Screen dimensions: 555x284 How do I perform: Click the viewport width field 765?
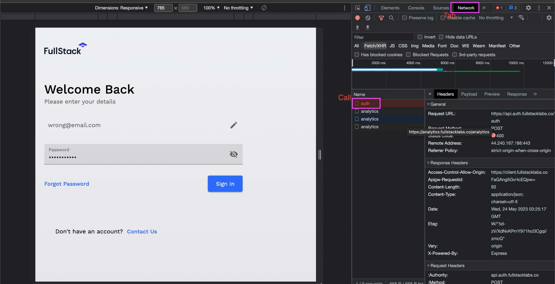(163, 8)
